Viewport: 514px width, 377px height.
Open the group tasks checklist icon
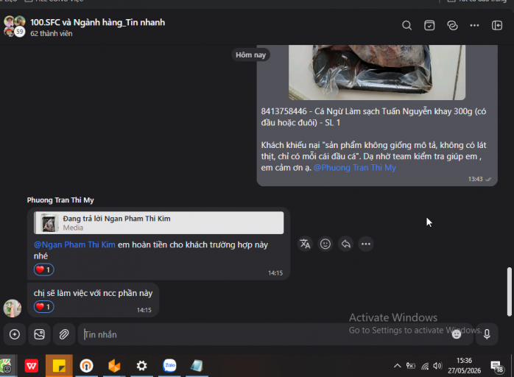[429, 26]
